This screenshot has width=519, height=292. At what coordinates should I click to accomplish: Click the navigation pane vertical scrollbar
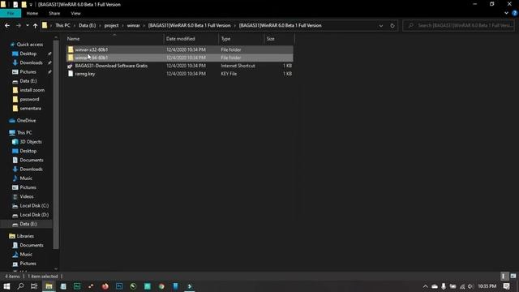[x=56, y=144]
